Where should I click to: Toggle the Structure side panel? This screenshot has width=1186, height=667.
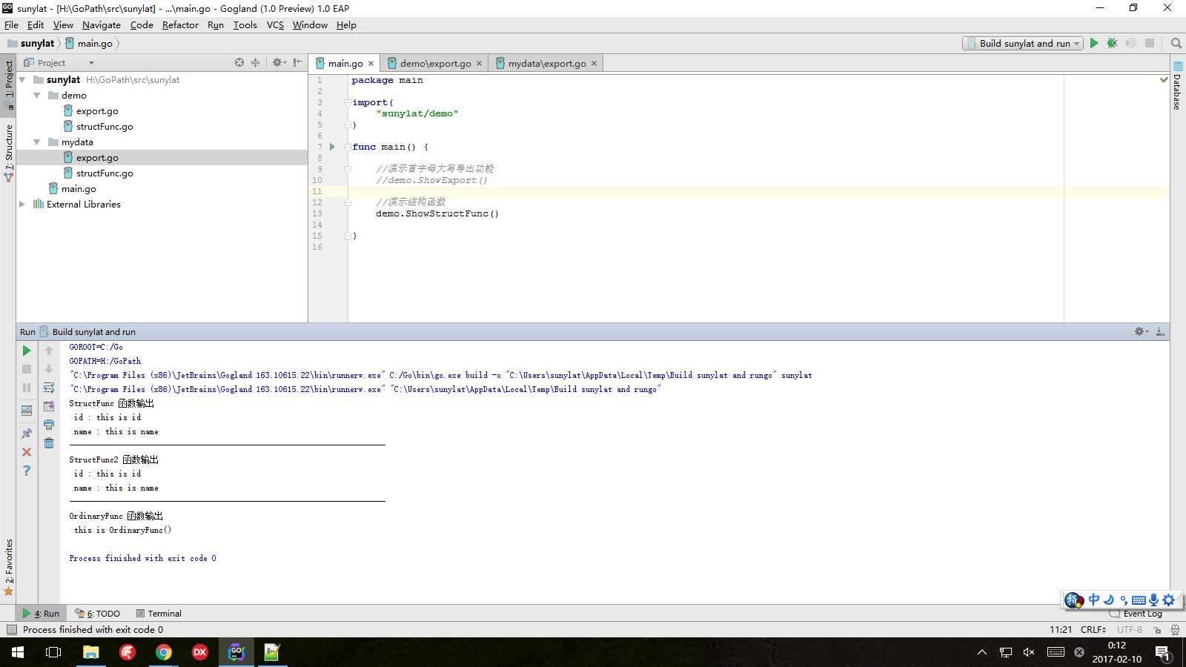click(9, 153)
